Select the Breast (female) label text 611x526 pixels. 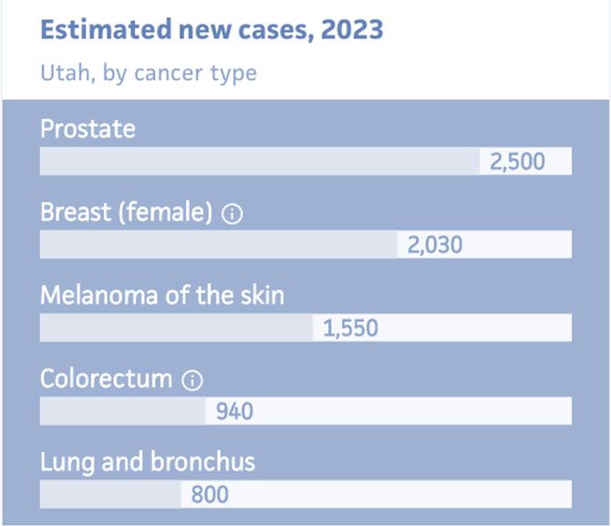point(126,212)
